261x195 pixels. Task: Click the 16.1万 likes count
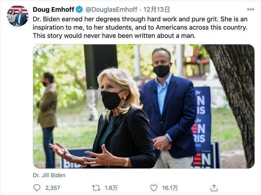tap(170, 188)
